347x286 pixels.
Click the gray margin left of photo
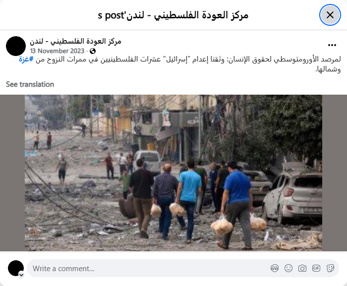12,173
